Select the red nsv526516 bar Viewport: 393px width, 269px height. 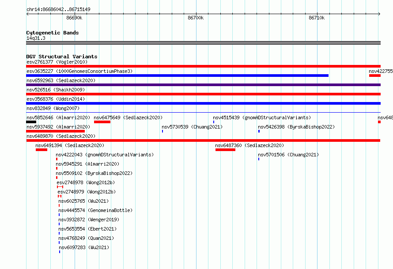click(x=203, y=94)
